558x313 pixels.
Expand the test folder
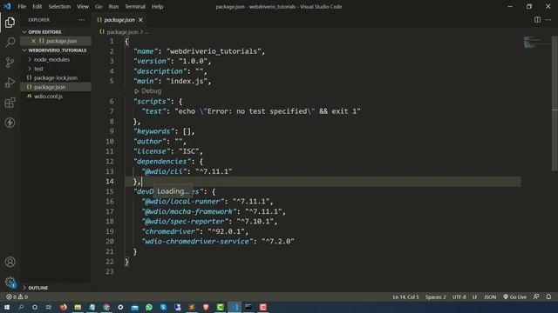38,69
